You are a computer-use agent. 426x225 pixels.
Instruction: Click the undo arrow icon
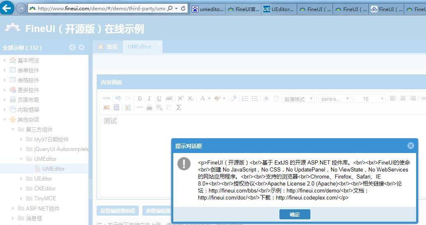coord(118,98)
